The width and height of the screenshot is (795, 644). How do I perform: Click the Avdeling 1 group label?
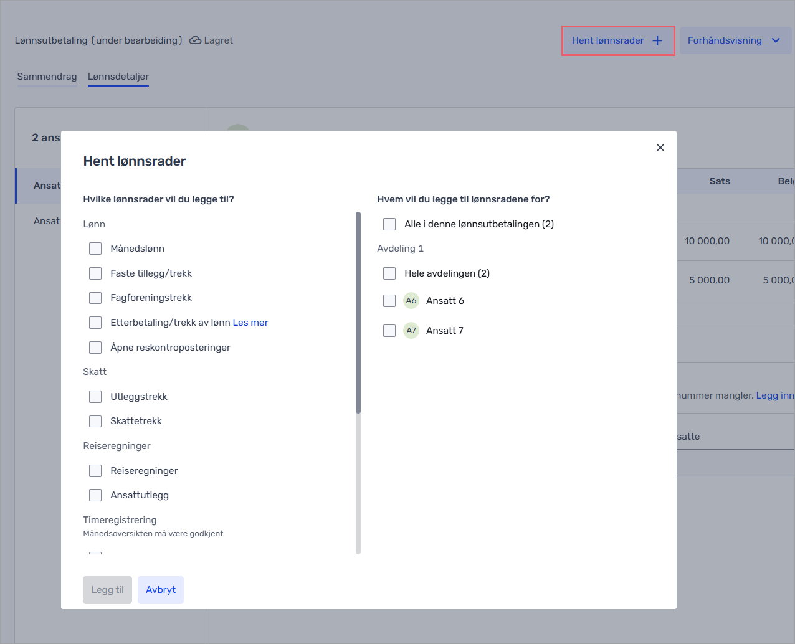pos(400,249)
